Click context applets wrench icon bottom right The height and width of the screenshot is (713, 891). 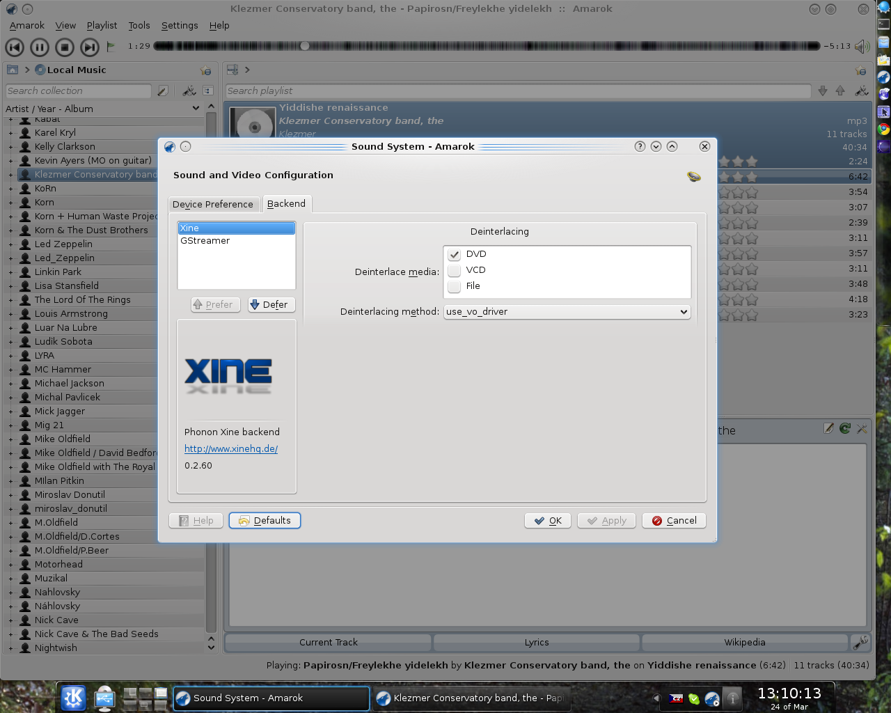point(860,642)
